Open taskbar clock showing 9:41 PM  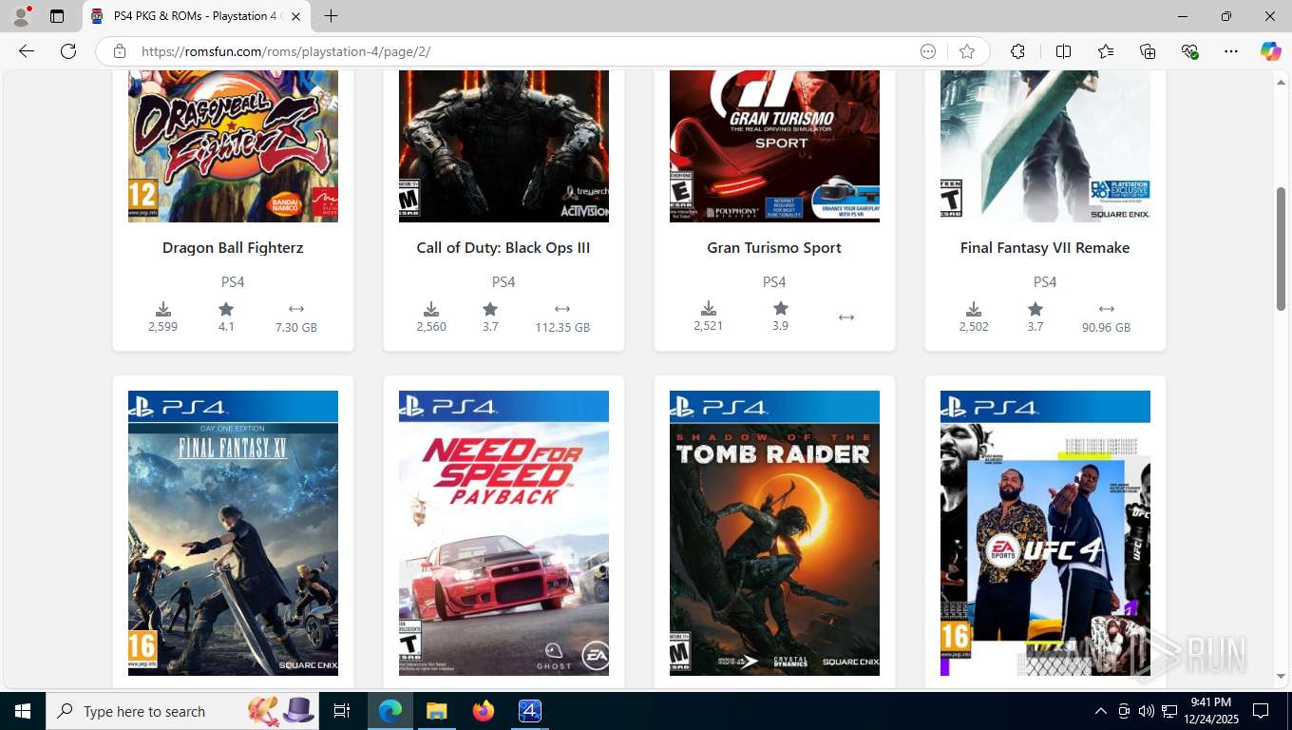[1210, 711]
